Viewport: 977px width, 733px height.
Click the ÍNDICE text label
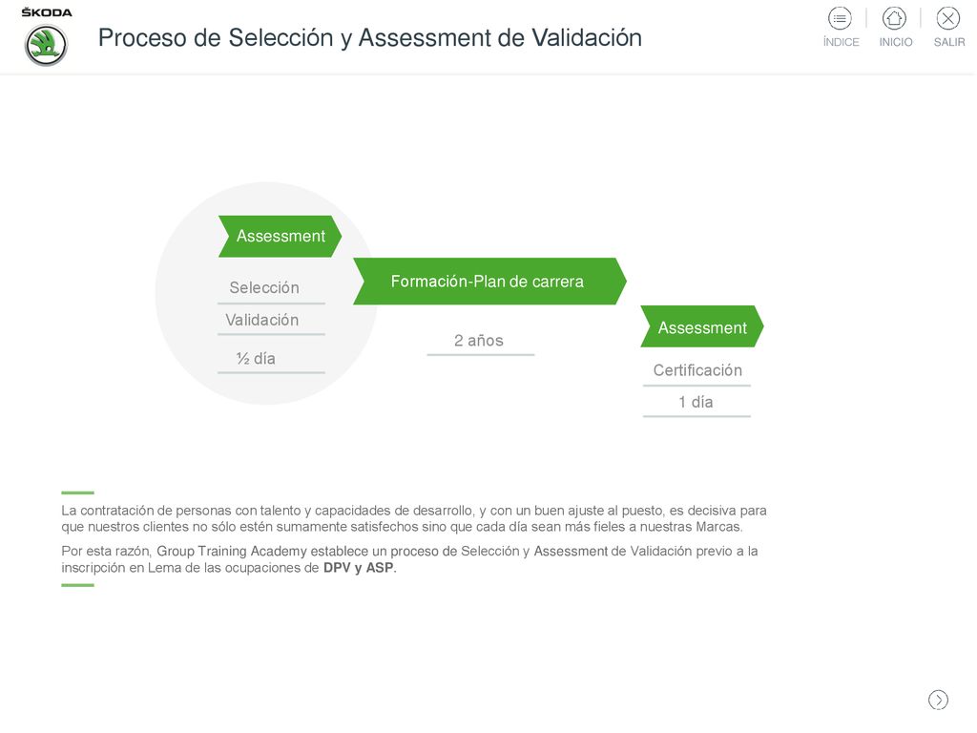tap(842, 42)
